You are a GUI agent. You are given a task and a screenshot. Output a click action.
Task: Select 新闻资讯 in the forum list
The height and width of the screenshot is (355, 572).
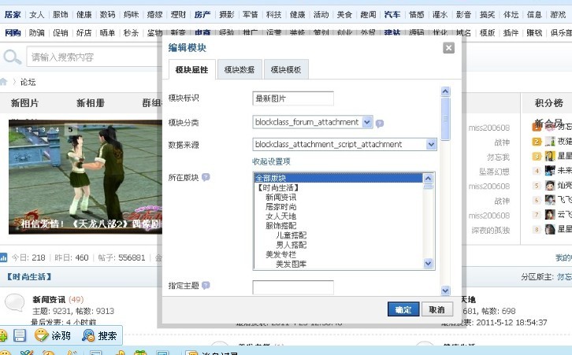tap(338, 198)
